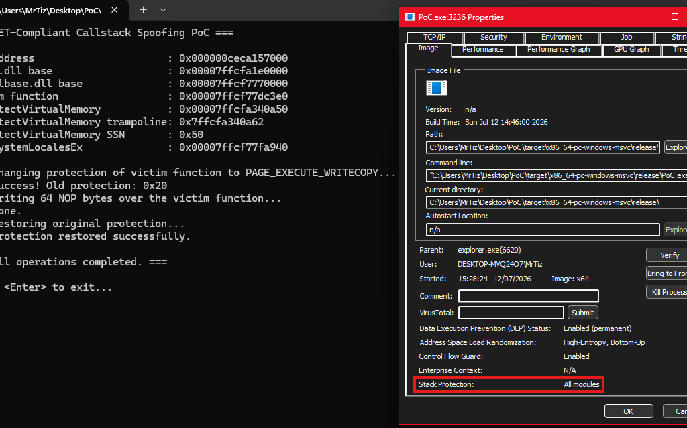Switch to the Security tab

[493, 38]
